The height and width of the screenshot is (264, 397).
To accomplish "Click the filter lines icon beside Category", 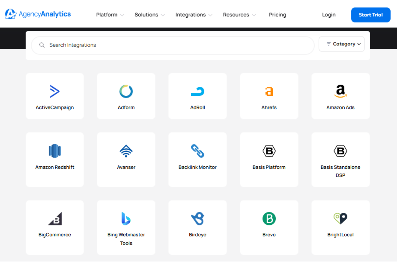I will tap(329, 44).
